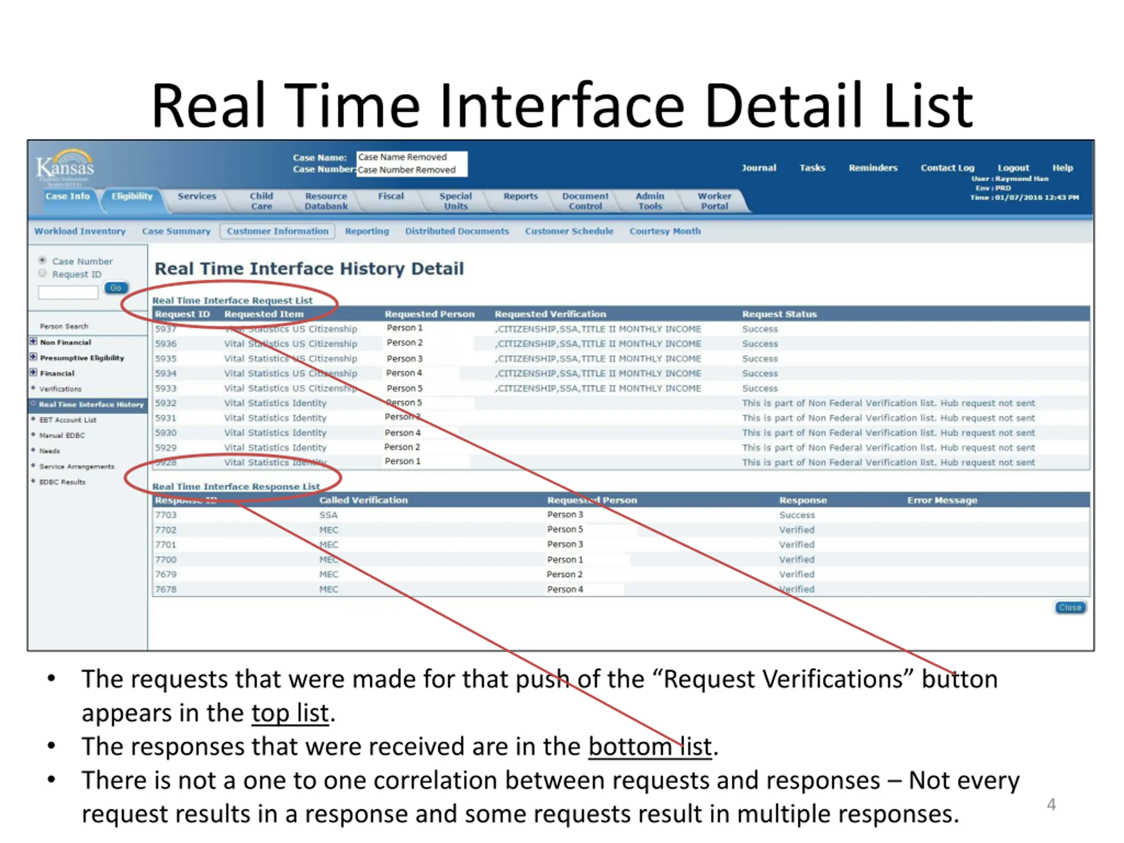Click the Close button
This screenshot has height=843, width=1124.
click(x=1070, y=608)
